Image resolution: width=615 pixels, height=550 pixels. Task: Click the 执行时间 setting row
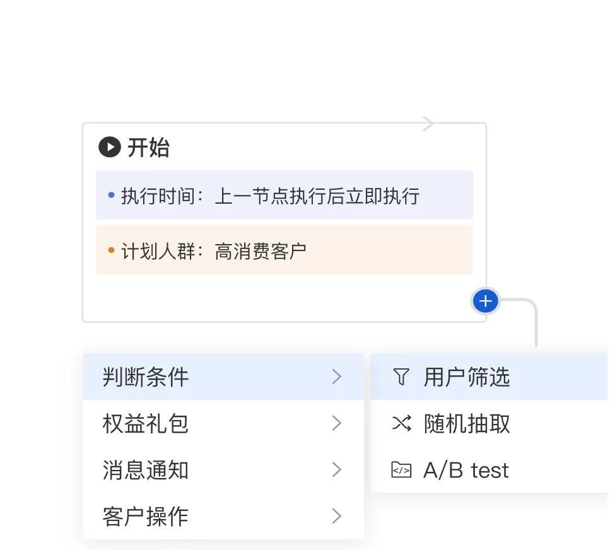(x=284, y=196)
